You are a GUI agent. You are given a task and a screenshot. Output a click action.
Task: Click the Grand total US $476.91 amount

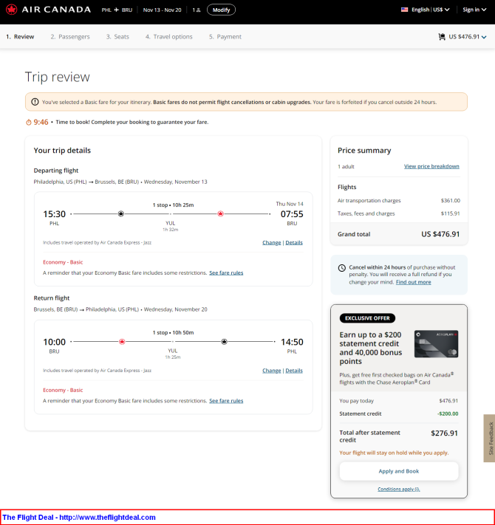point(440,234)
